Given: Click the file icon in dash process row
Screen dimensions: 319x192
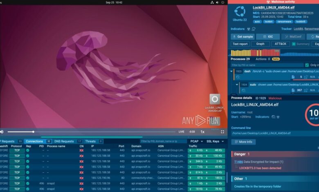Looking at the screenshot, I should click(x=293, y=77).
